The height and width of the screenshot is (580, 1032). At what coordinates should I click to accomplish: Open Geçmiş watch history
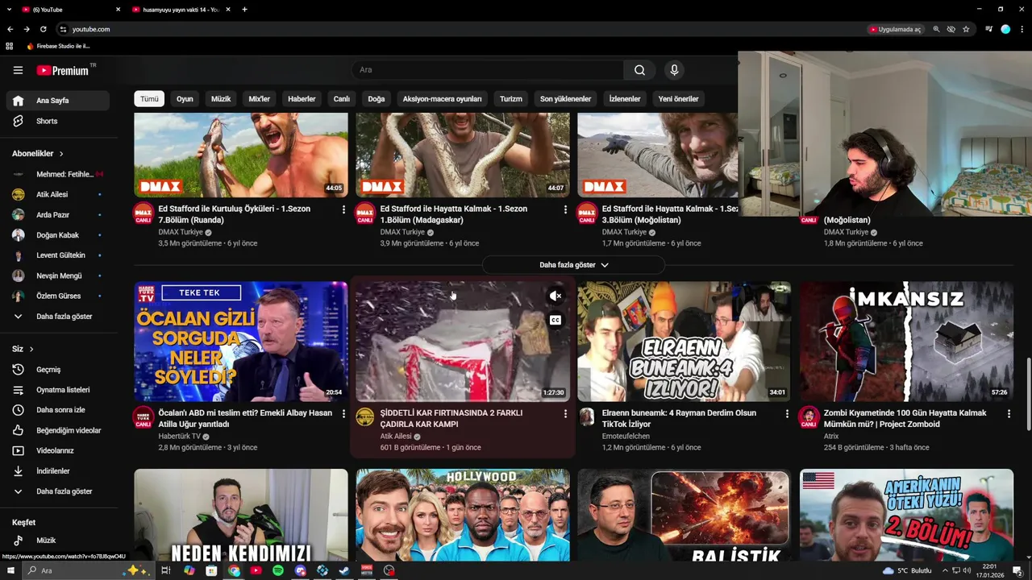[x=57, y=370]
